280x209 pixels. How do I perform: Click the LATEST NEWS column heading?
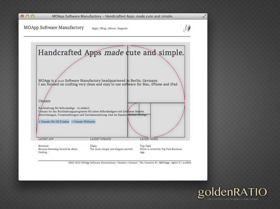(x=149, y=139)
